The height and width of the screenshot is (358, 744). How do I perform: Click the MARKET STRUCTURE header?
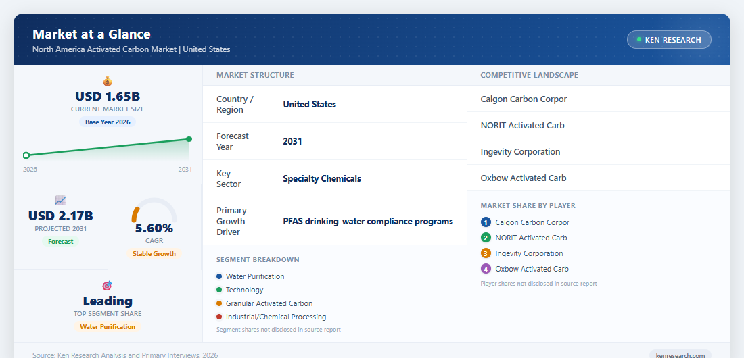(255, 75)
